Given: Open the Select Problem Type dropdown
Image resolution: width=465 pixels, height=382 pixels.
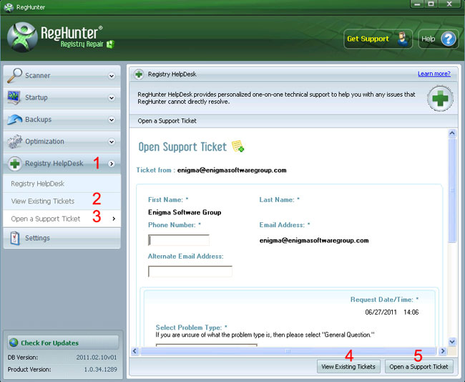Looking at the screenshot, I should [206, 345].
